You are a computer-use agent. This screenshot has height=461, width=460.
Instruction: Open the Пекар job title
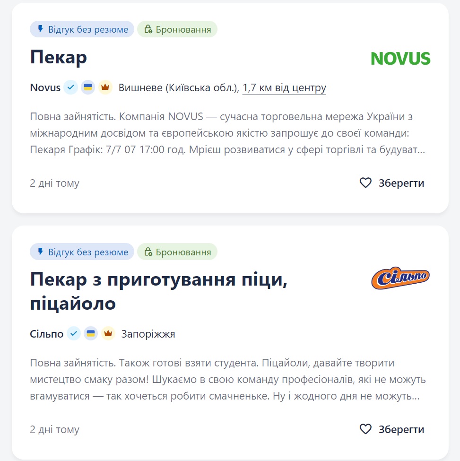[x=58, y=57]
